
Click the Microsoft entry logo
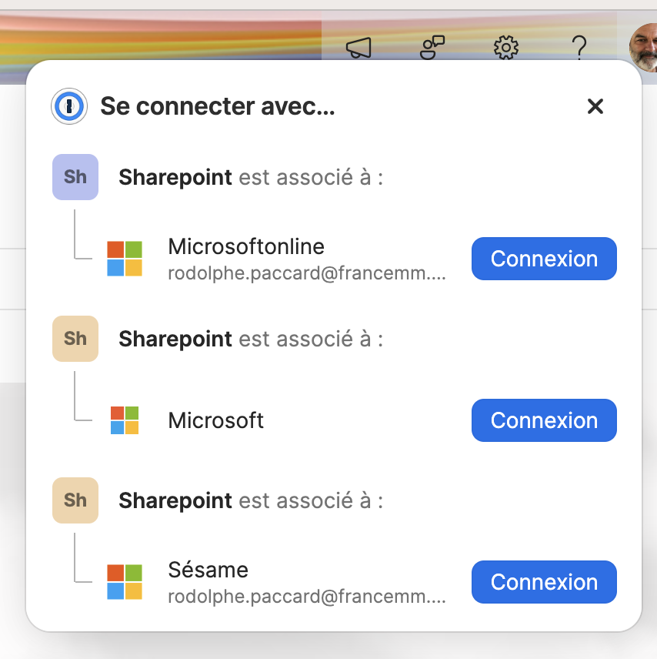pos(125,420)
